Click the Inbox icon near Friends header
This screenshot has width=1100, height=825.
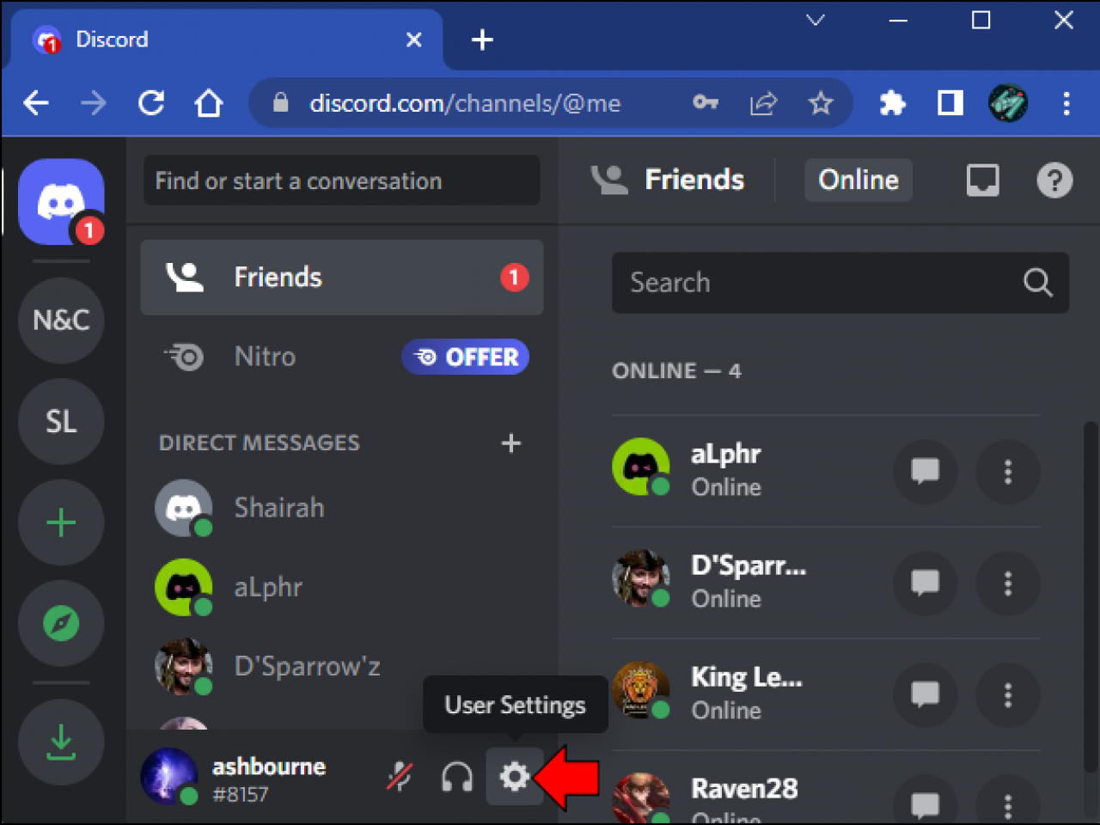point(982,180)
